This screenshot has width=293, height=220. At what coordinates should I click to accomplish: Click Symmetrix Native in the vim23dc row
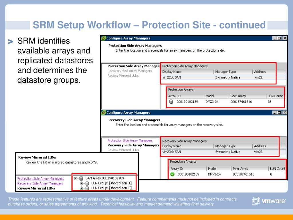(228, 152)
